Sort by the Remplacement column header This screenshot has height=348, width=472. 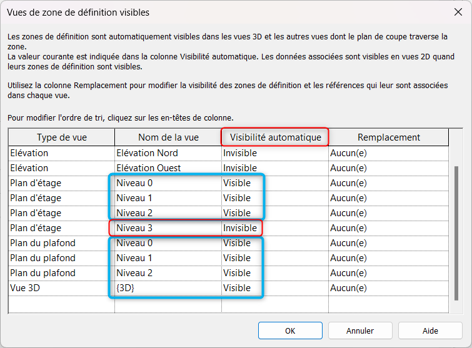(388, 137)
